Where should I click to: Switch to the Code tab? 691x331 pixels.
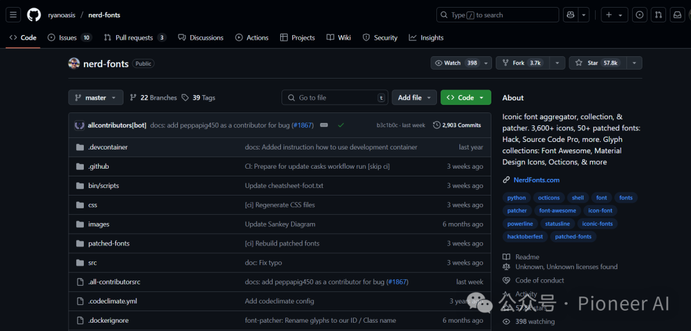coord(23,38)
